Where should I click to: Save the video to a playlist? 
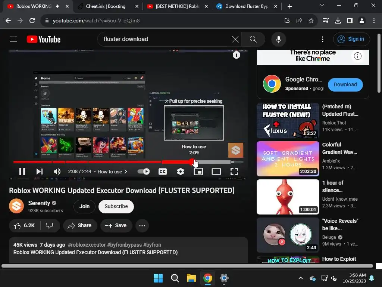[116, 225]
